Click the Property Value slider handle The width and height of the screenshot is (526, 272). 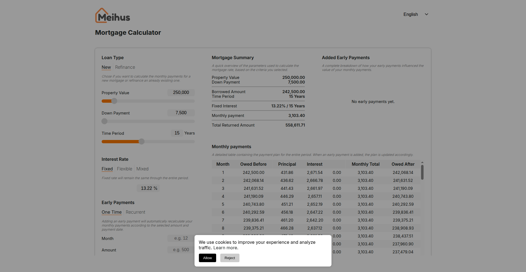[x=114, y=101]
